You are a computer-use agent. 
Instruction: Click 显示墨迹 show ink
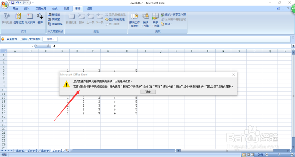coord(112,24)
